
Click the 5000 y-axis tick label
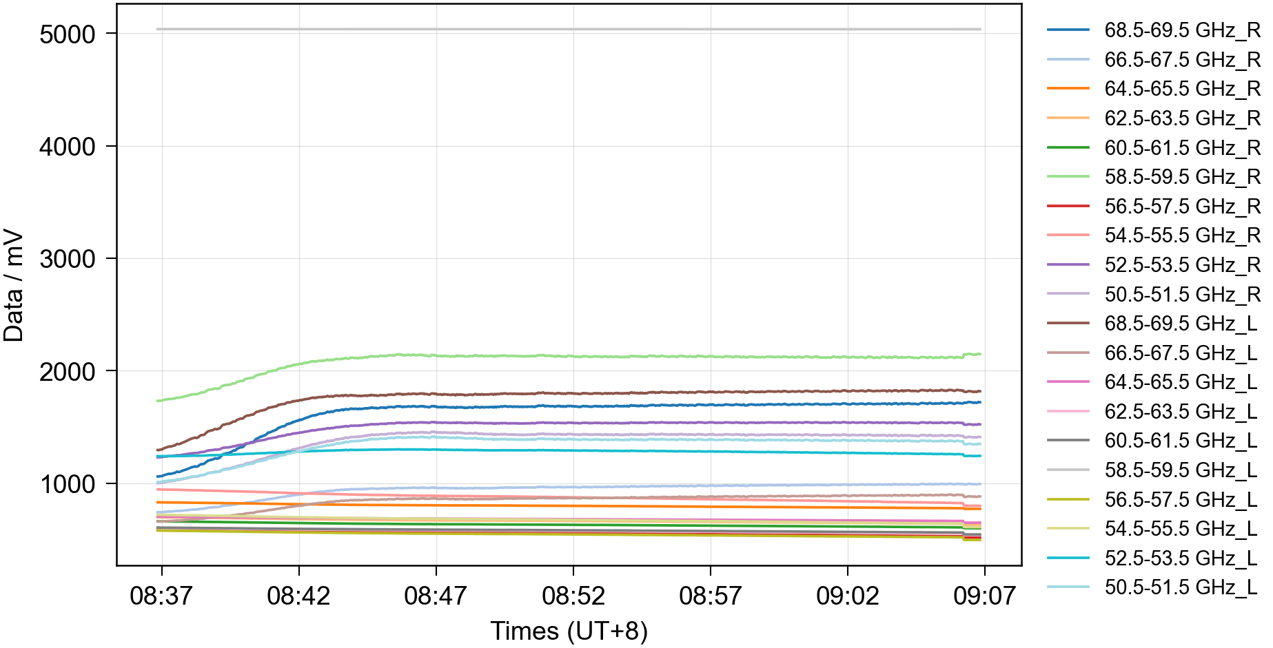point(68,34)
